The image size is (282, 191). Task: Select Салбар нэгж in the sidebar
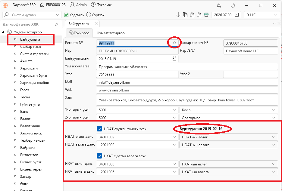point(30,47)
